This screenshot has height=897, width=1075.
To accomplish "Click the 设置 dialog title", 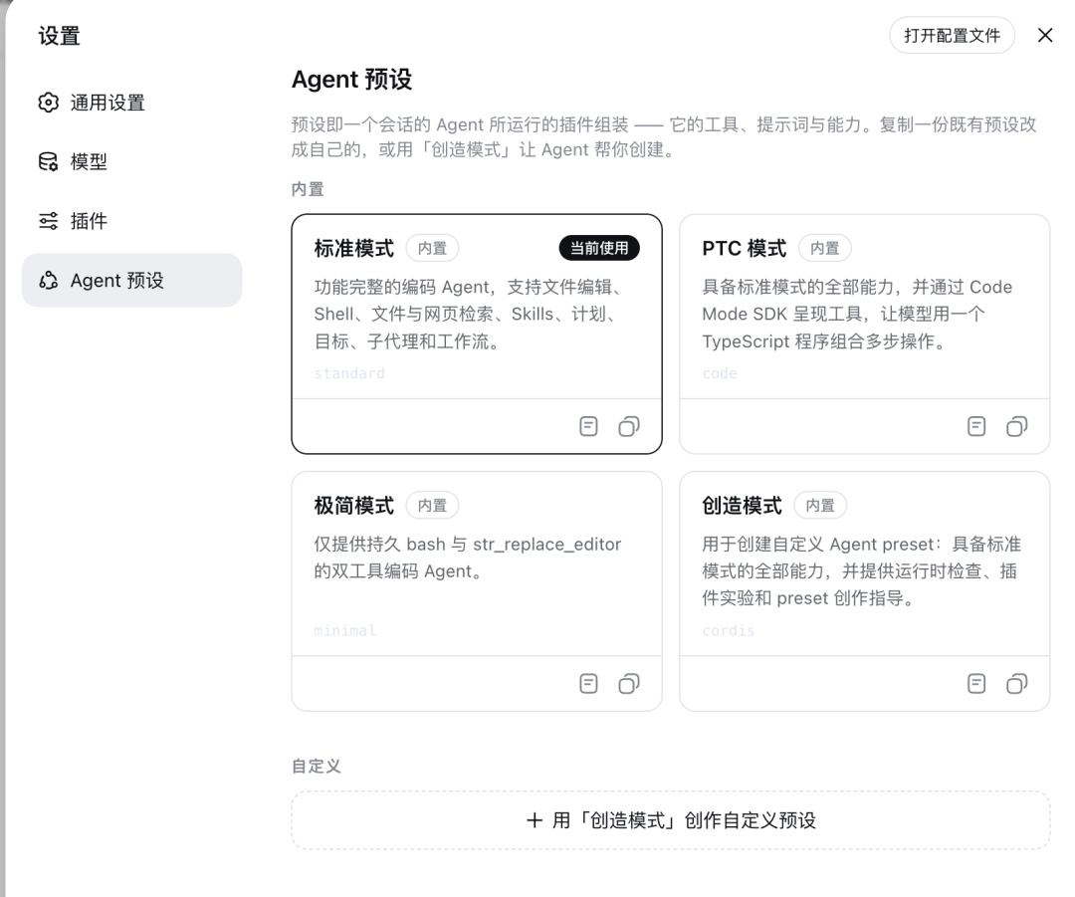I will coord(59,36).
